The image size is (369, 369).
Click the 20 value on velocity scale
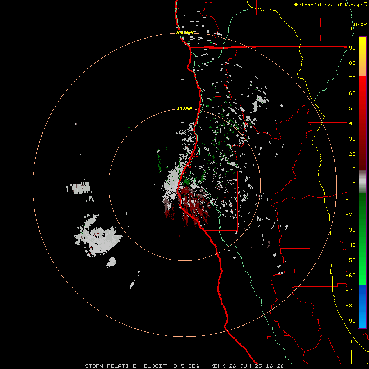point(352,154)
